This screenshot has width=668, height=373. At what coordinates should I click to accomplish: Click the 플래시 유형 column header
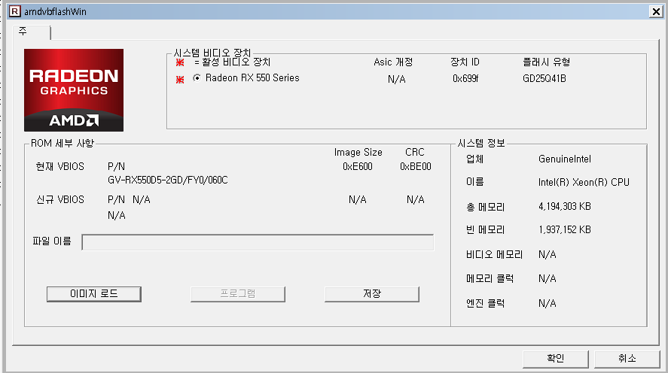pyautogui.click(x=546, y=62)
